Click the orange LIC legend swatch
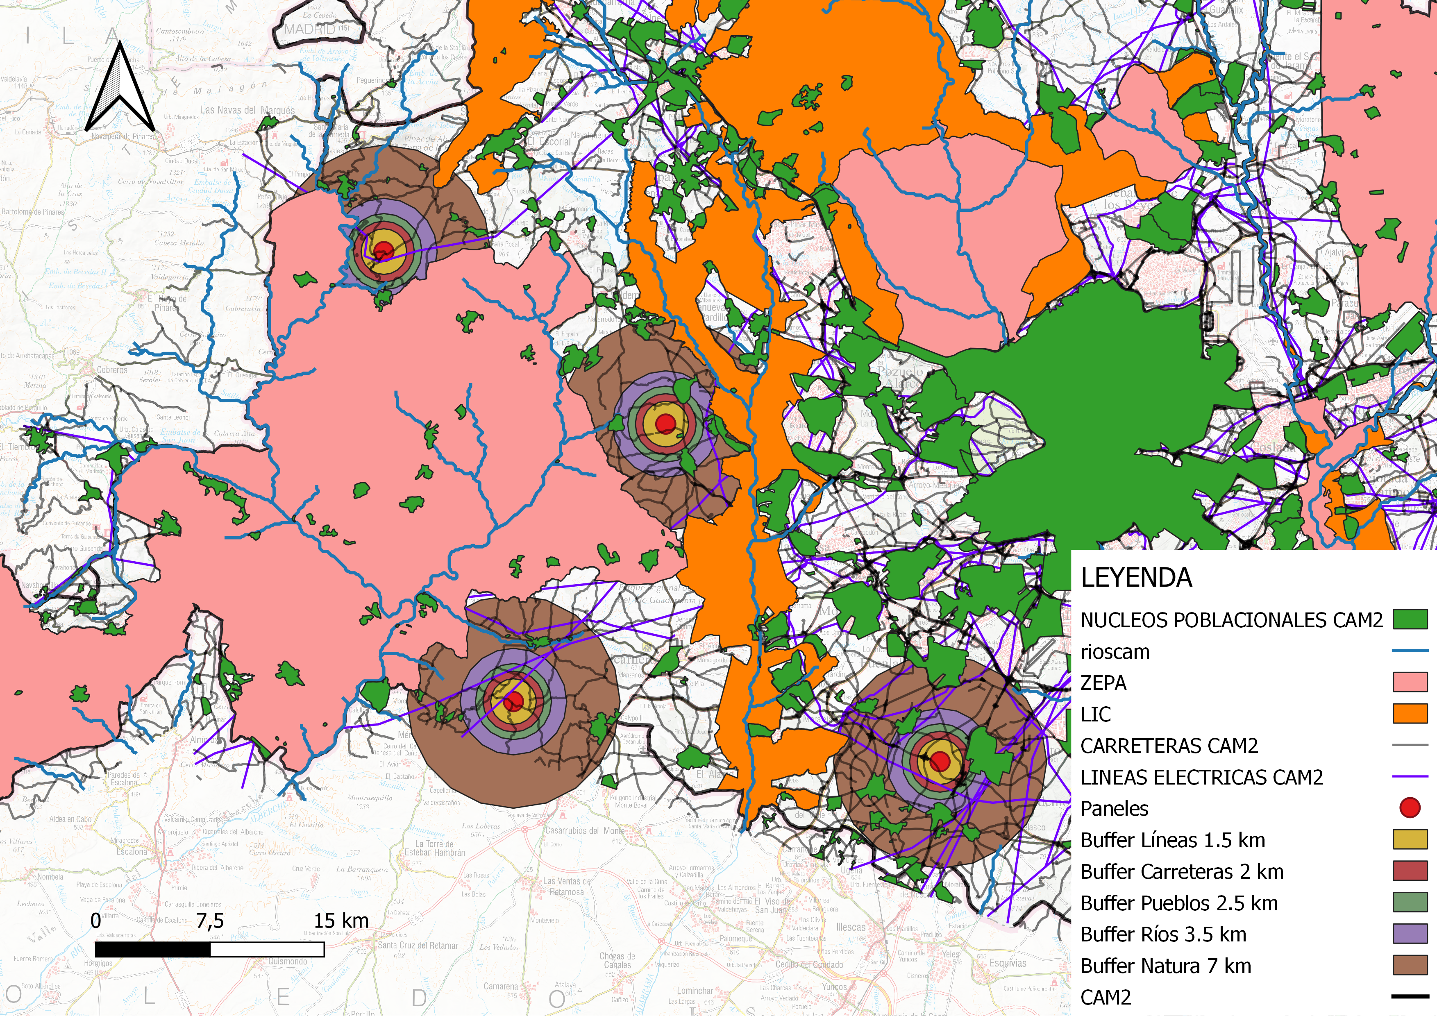The height and width of the screenshot is (1016, 1437). [1410, 714]
